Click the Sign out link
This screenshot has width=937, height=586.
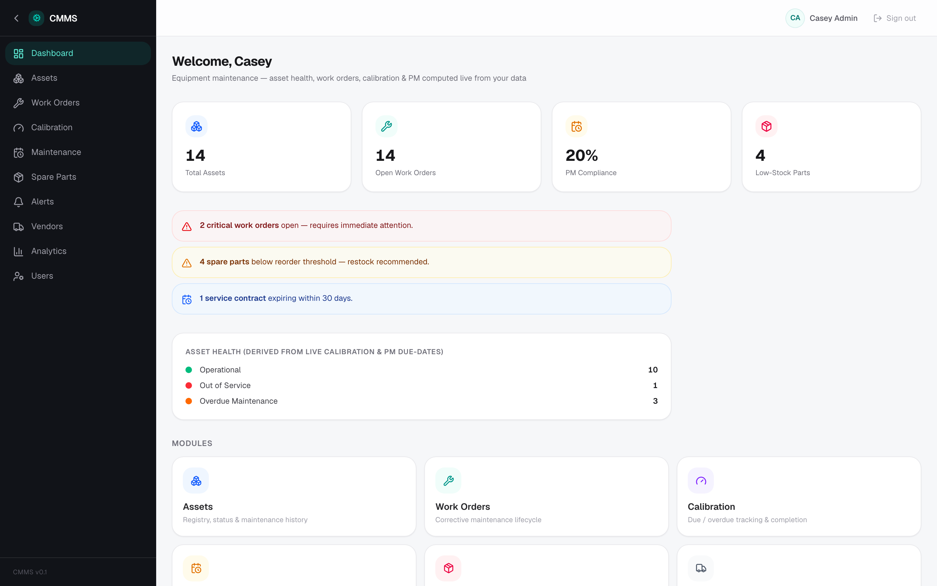(x=895, y=18)
